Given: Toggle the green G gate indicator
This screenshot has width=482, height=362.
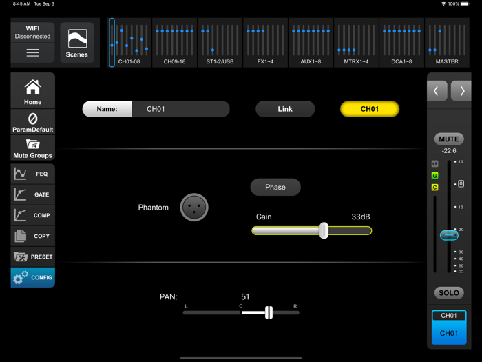Looking at the screenshot, I should pyautogui.click(x=434, y=176).
